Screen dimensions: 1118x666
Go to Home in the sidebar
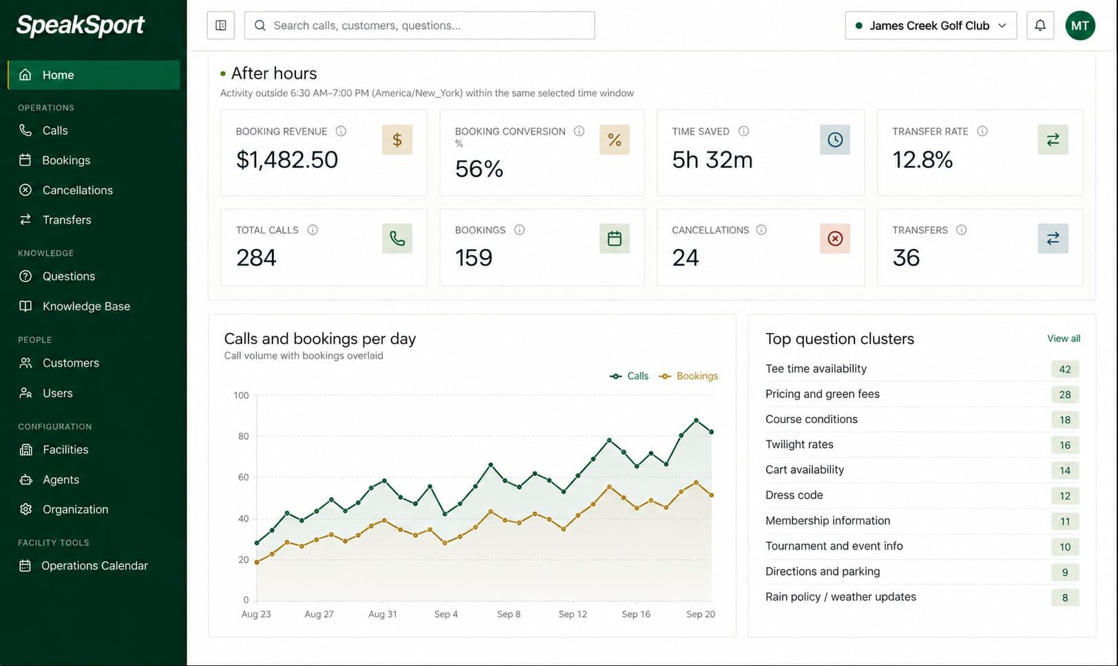94,75
